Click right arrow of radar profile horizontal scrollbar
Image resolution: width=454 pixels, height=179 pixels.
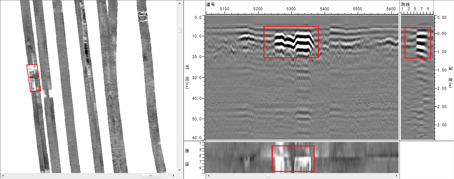(x=396, y=175)
